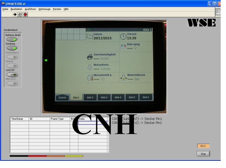Click the oil pressure icon
The image size is (226, 168).
[x=123, y=78]
